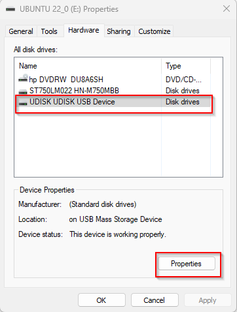Switch to the General tab
This screenshot has height=312, width=237.
click(x=21, y=31)
